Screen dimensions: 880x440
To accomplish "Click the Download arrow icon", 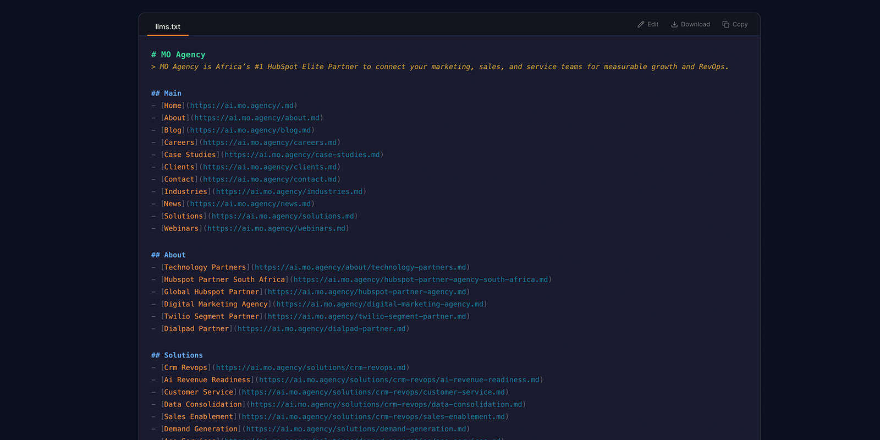I will click(x=674, y=24).
